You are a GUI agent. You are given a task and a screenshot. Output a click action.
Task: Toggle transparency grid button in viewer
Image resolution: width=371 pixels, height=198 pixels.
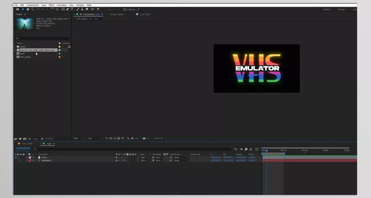coord(111,138)
